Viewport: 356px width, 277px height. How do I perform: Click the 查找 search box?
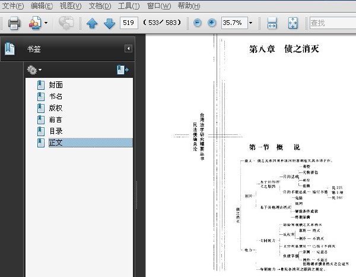[x=333, y=23]
